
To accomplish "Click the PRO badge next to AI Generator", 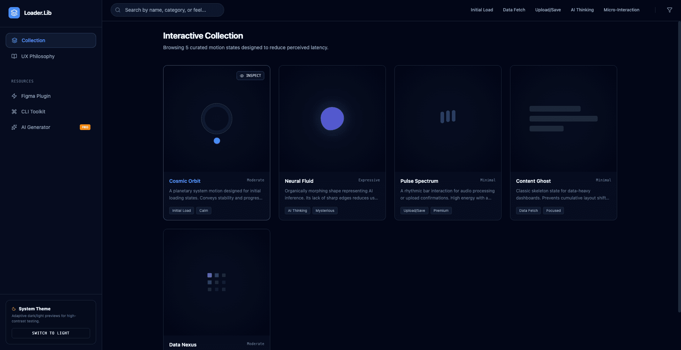I will [x=85, y=127].
